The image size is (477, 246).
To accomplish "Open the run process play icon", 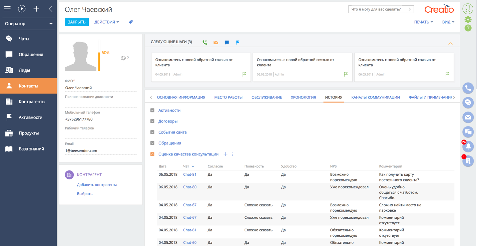I will click(22, 9).
